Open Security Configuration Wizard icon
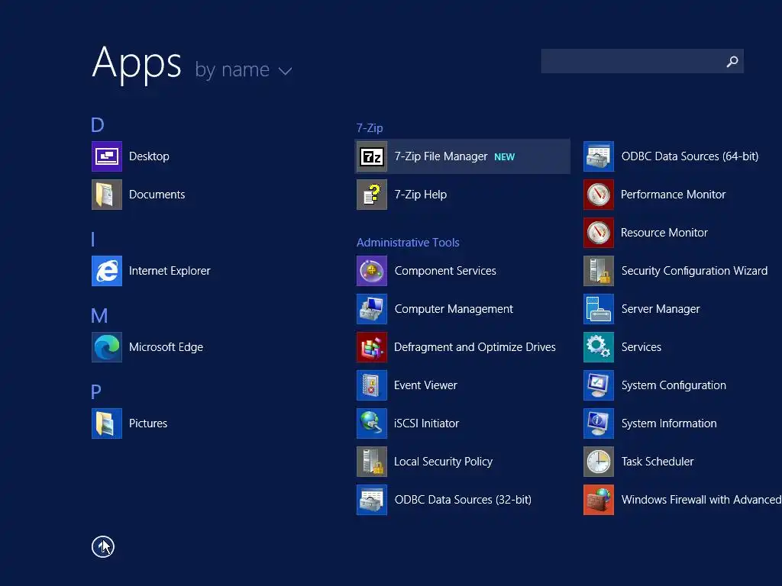The width and height of the screenshot is (782, 586). (599, 271)
